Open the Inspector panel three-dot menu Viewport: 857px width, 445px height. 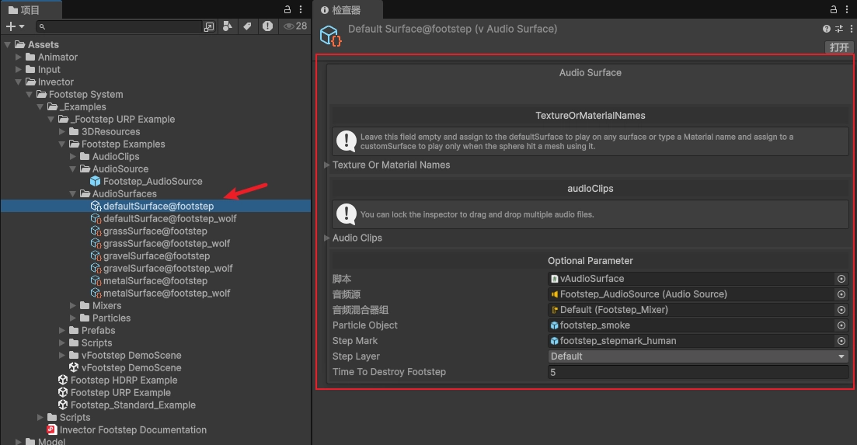(x=847, y=9)
